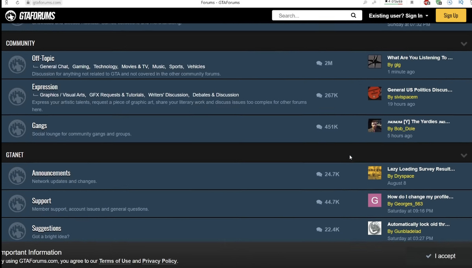Click the I accept button
Screen dimensions: 472x268
[441, 256]
